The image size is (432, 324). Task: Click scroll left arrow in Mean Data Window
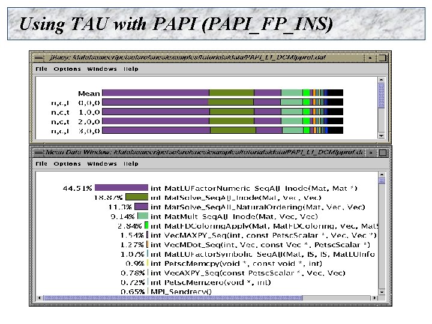tap(40, 298)
